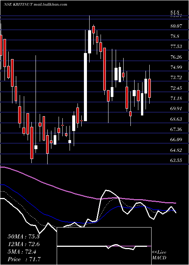This screenshot has width=189, height=265.
Task: Select the 71.18 price level label
Action: [177, 98]
